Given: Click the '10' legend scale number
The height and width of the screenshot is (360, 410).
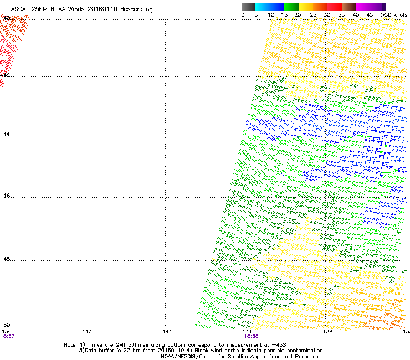Looking at the screenshot, I should point(271,15).
